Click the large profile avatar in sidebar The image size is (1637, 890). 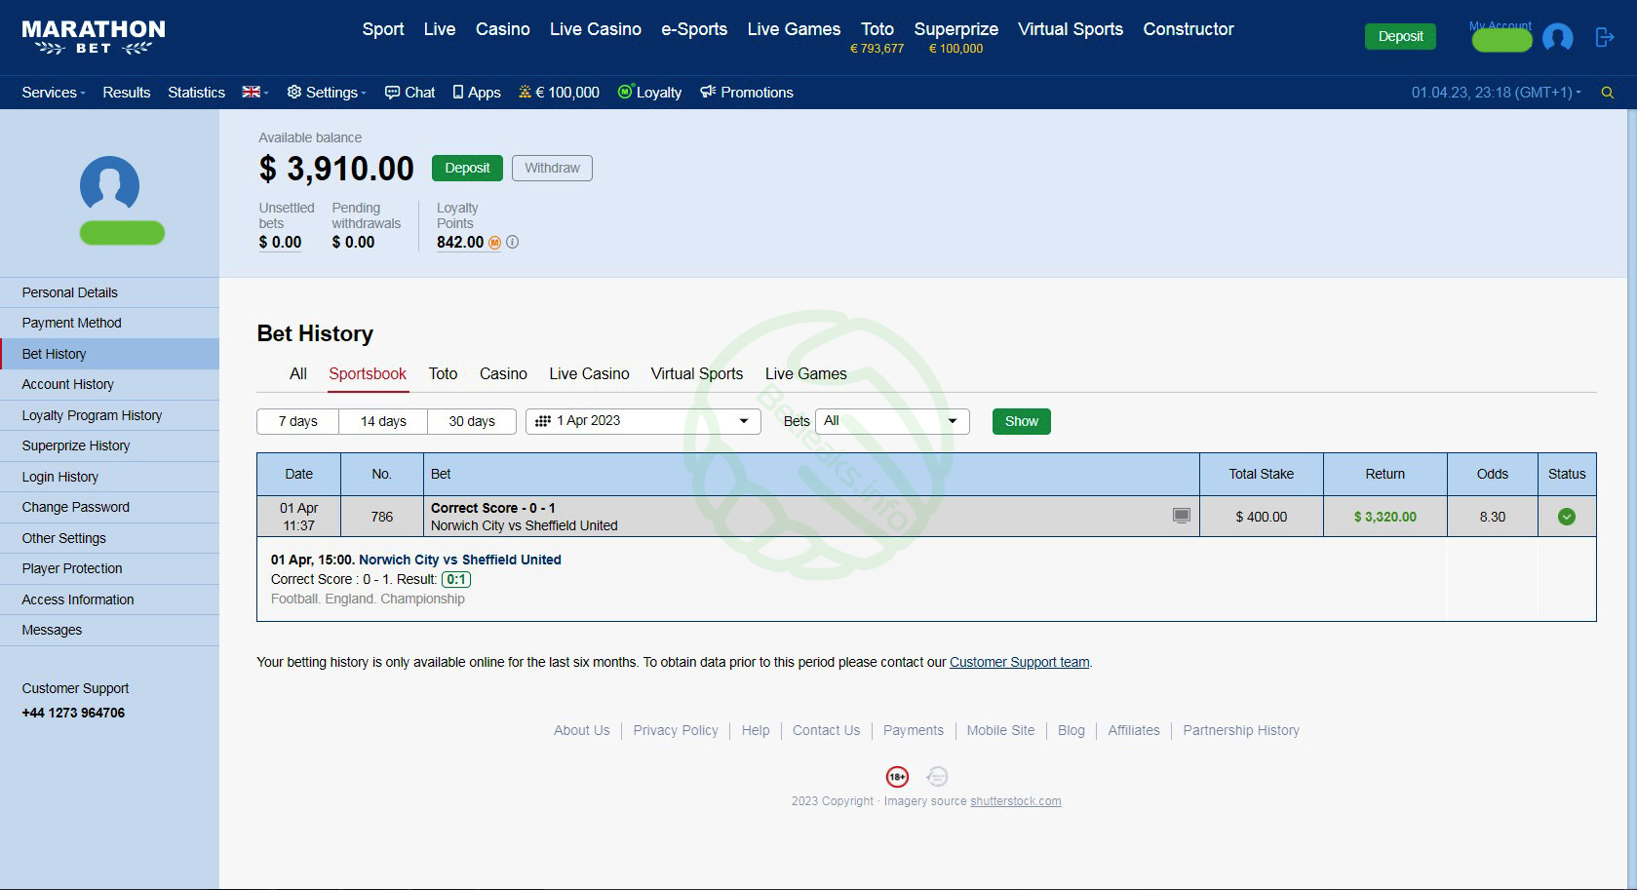pos(109,184)
